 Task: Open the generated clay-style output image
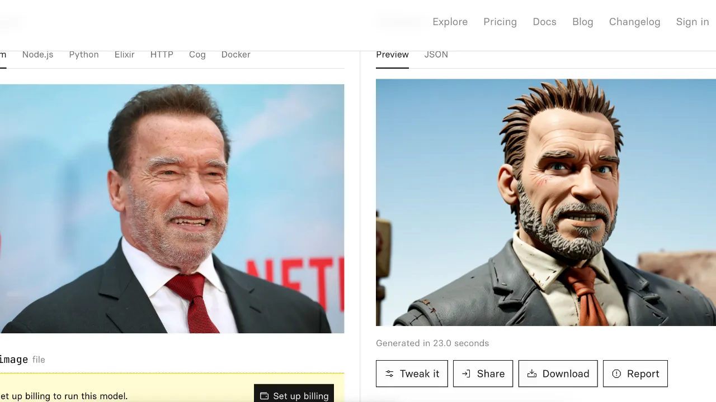tap(545, 202)
